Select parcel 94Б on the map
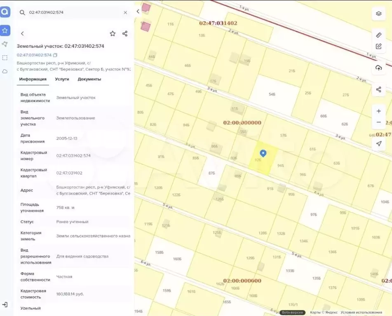Screen dimensions: 392x316 click(x=280, y=166)
